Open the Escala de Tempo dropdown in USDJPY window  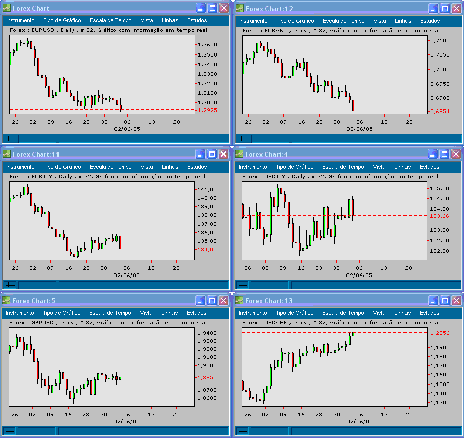click(x=343, y=167)
